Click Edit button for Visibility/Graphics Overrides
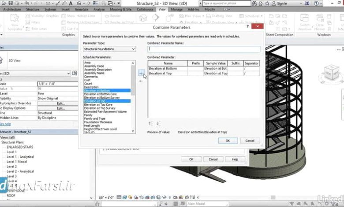The width and height of the screenshot is (344, 207). [60, 103]
